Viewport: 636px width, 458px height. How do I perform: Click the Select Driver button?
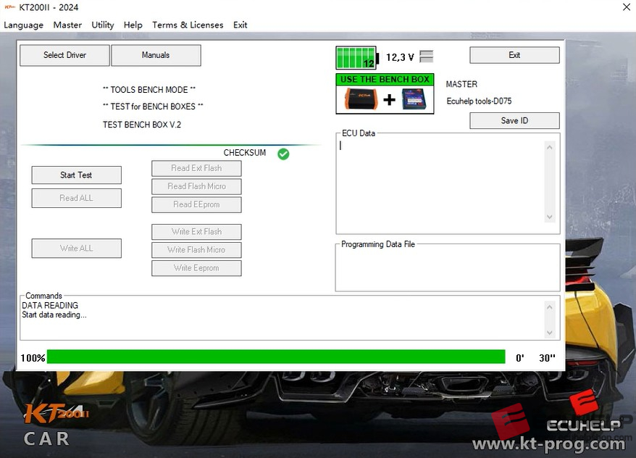64,55
